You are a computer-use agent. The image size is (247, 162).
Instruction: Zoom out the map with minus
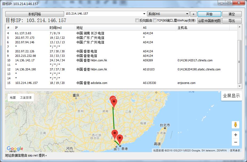pyautogui.click(x=235, y=142)
